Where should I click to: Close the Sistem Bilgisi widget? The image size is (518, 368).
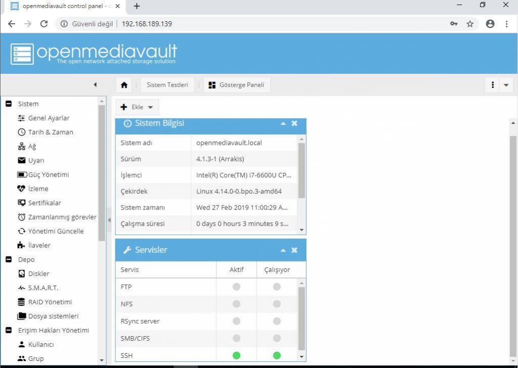[294, 124]
